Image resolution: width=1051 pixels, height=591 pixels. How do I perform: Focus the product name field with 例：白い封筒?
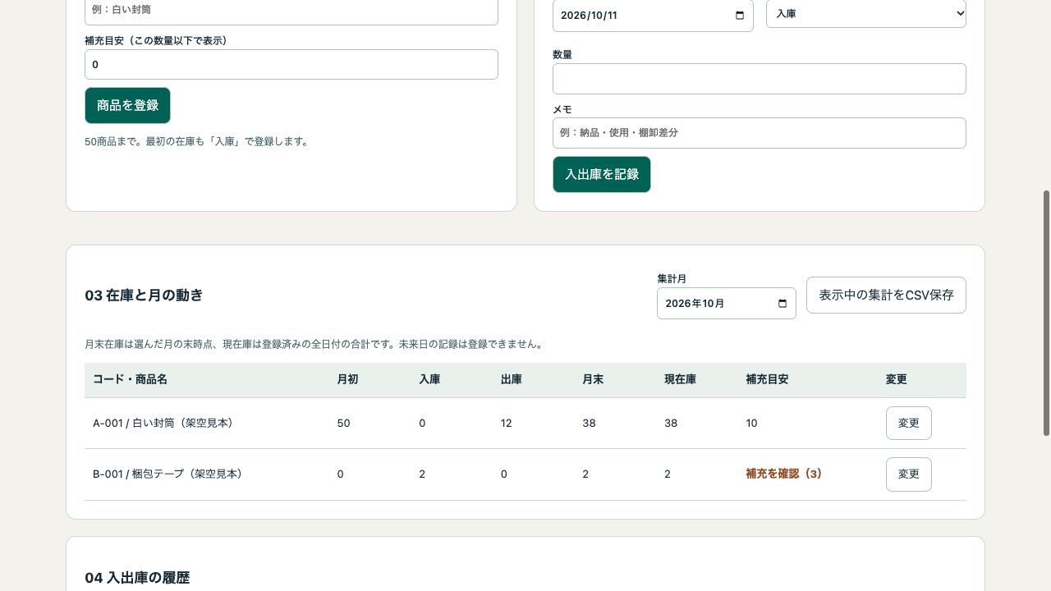point(291,11)
